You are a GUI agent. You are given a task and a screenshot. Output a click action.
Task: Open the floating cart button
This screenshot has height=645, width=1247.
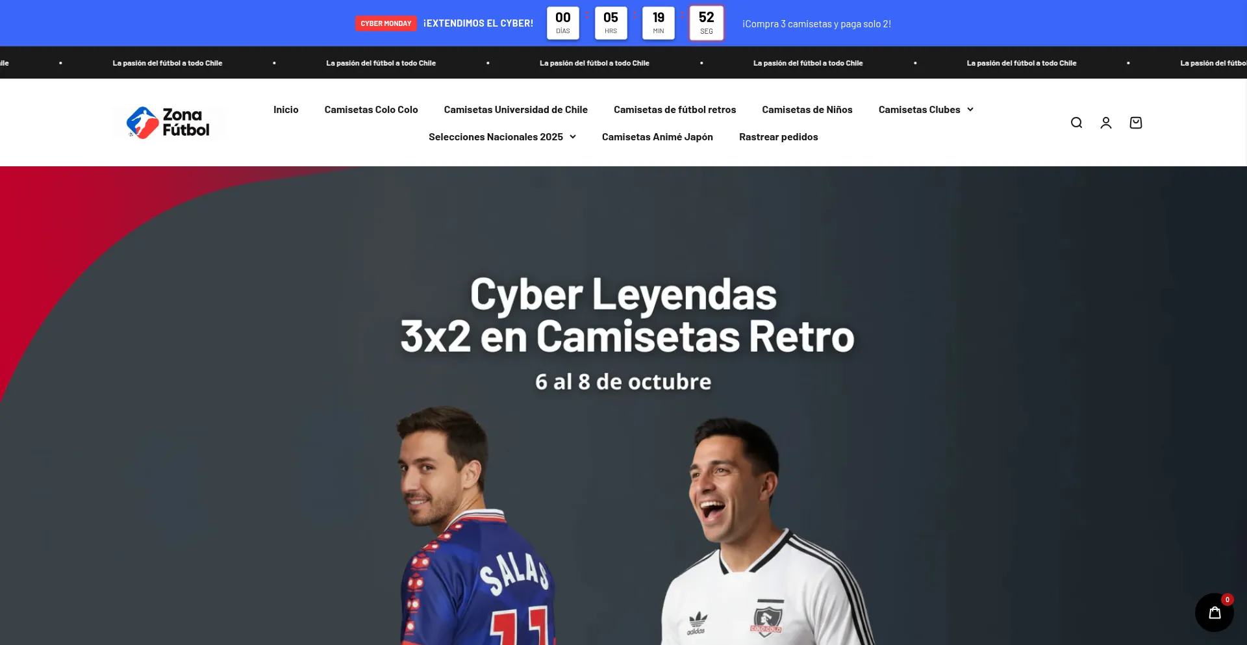pos(1215,613)
